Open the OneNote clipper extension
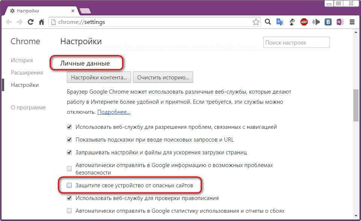The height and width of the screenshot is (221, 361). [x=340, y=22]
